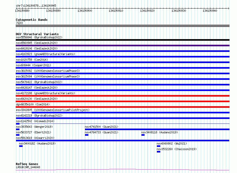Viewport: 237px width, 173px height.
Task: Click the small nsv1142502 Alsmadi2014 block
Action: pyautogui.click(x=18, y=124)
